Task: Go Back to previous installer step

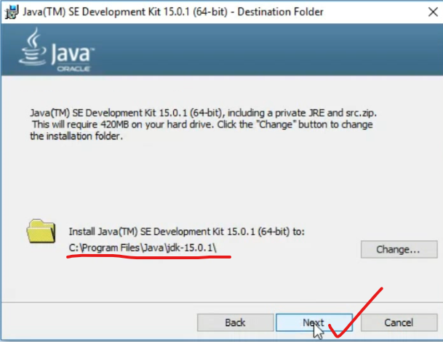Action: coord(235,322)
